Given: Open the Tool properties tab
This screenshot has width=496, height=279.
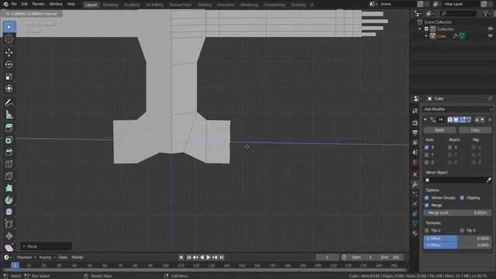Looking at the screenshot, I should pyautogui.click(x=415, y=111).
